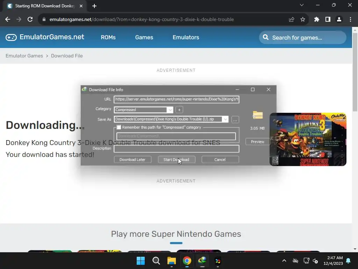Screen dimensions: 358x269
Task: Open Chrome extensions puzzle icon
Action: tap(317, 20)
